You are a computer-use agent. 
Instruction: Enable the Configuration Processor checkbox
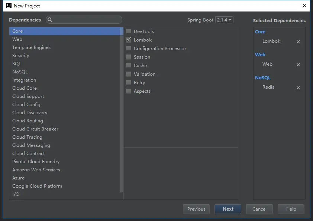pyautogui.click(x=129, y=48)
